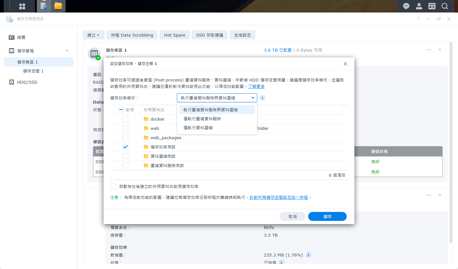
Task: Click the info icon beside 已排程 status
Action: point(281,263)
